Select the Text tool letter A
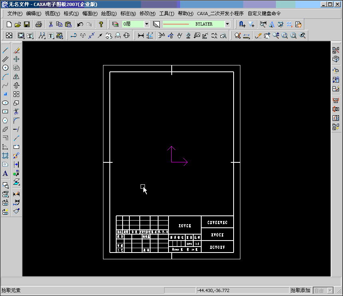 tap(5, 174)
